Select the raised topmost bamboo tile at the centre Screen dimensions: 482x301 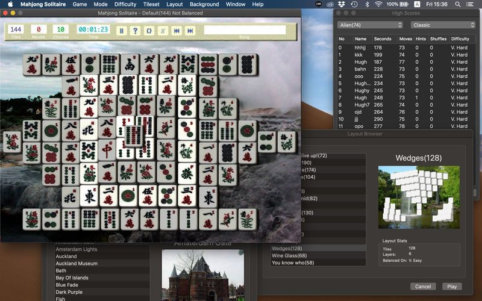(x=134, y=136)
